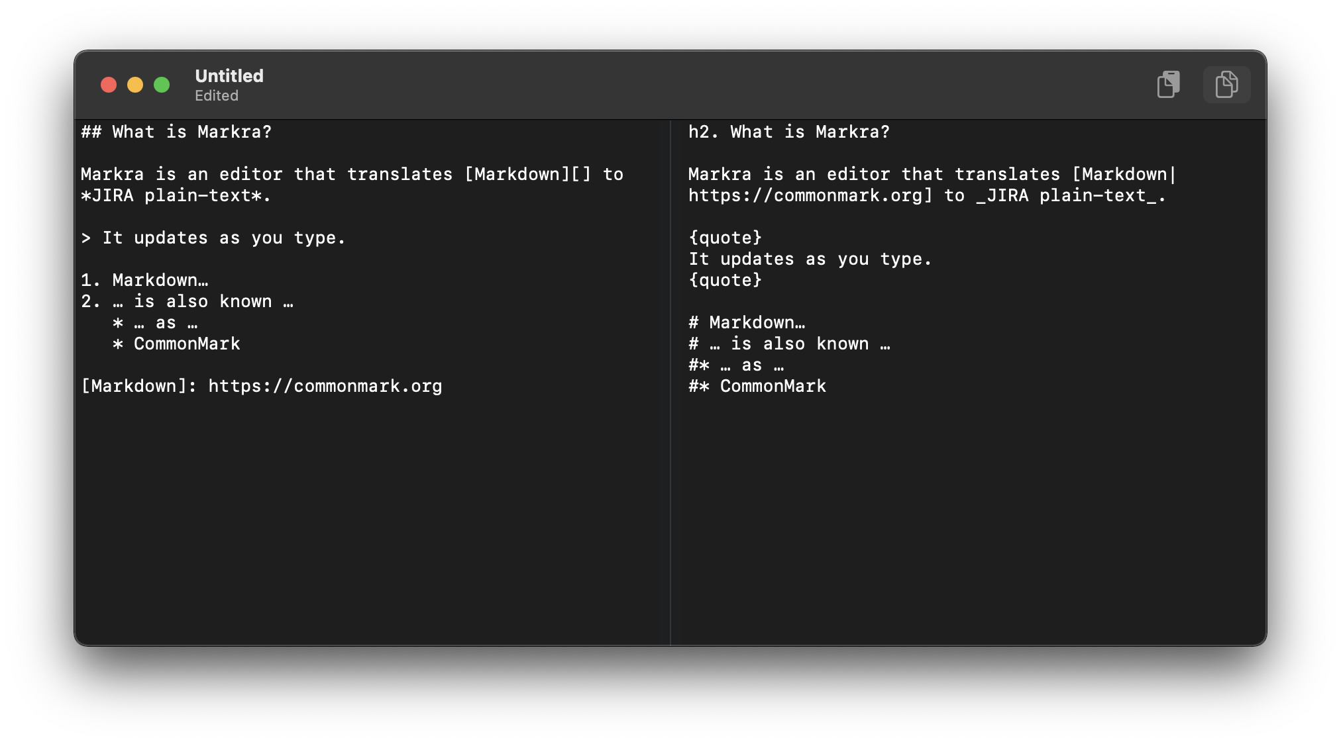Click the '1. Markdown…' list item in editor
This screenshot has width=1341, height=744.
144,281
